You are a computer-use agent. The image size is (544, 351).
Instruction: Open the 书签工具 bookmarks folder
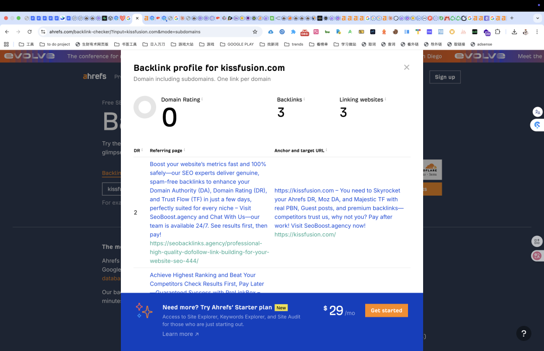[125, 44]
